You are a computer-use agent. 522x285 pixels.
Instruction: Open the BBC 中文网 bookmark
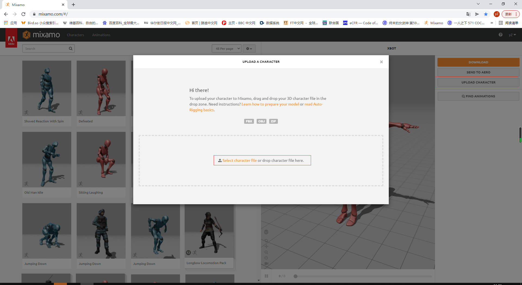pyautogui.click(x=238, y=23)
